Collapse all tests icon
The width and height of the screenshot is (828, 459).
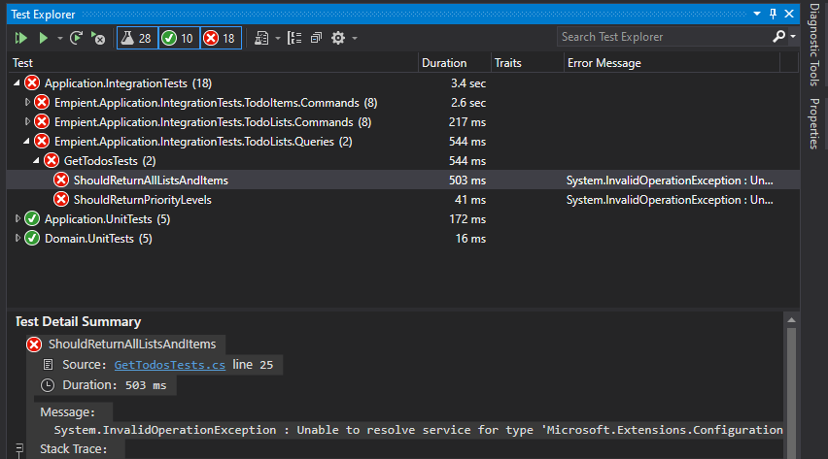[316, 38]
